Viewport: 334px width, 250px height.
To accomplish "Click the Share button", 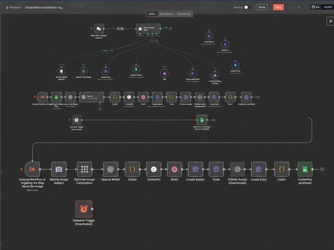I will tap(262, 7).
